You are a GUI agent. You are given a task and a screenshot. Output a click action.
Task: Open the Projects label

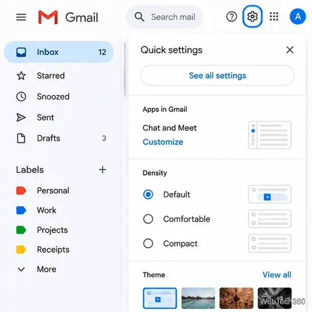coord(52,230)
